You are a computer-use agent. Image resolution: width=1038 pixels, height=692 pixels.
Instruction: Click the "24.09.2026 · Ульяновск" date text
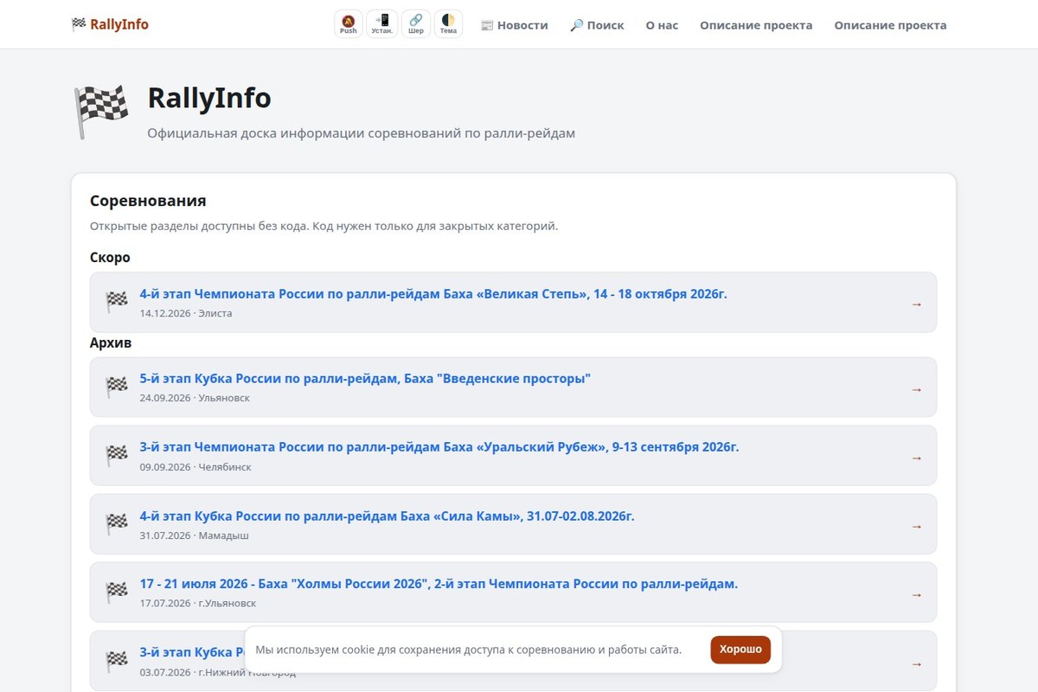[195, 398]
